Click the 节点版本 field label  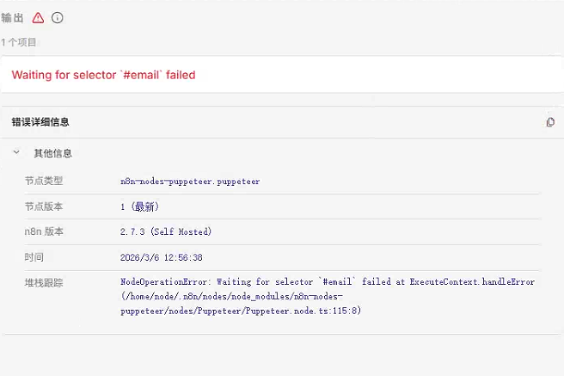(44, 206)
